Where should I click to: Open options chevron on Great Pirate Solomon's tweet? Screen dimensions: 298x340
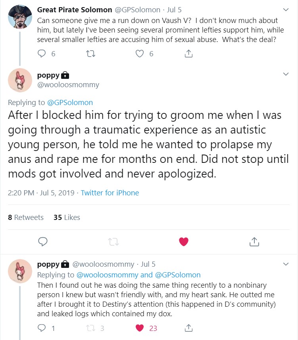[285, 10]
